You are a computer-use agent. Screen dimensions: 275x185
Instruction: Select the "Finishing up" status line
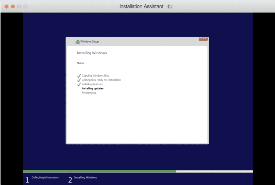pyautogui.click(x=89, y=93)
